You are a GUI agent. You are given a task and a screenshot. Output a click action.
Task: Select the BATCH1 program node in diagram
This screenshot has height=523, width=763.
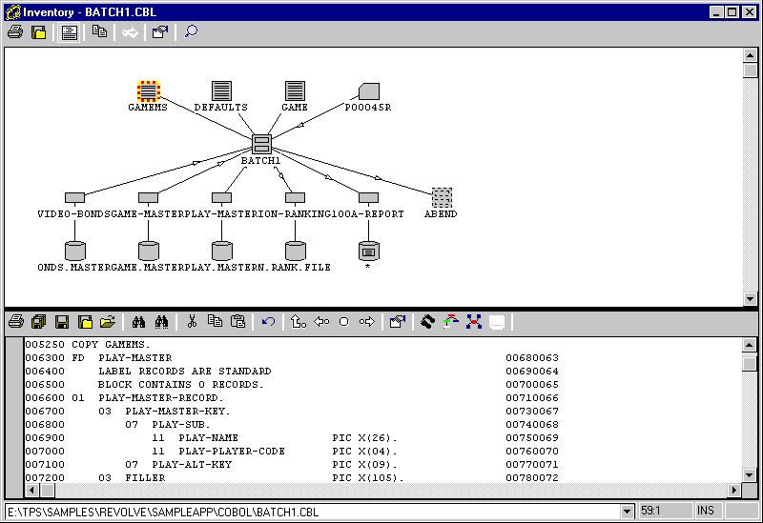point(261,144)
